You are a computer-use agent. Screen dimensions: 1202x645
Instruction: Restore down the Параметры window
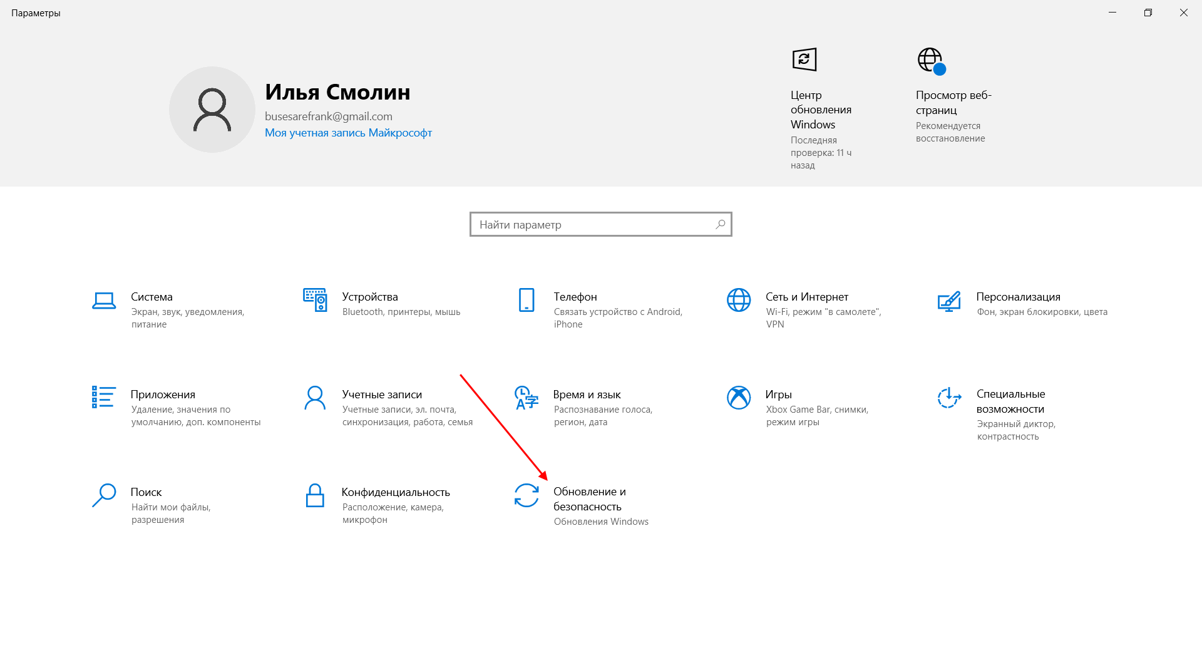click(1148, 13)
